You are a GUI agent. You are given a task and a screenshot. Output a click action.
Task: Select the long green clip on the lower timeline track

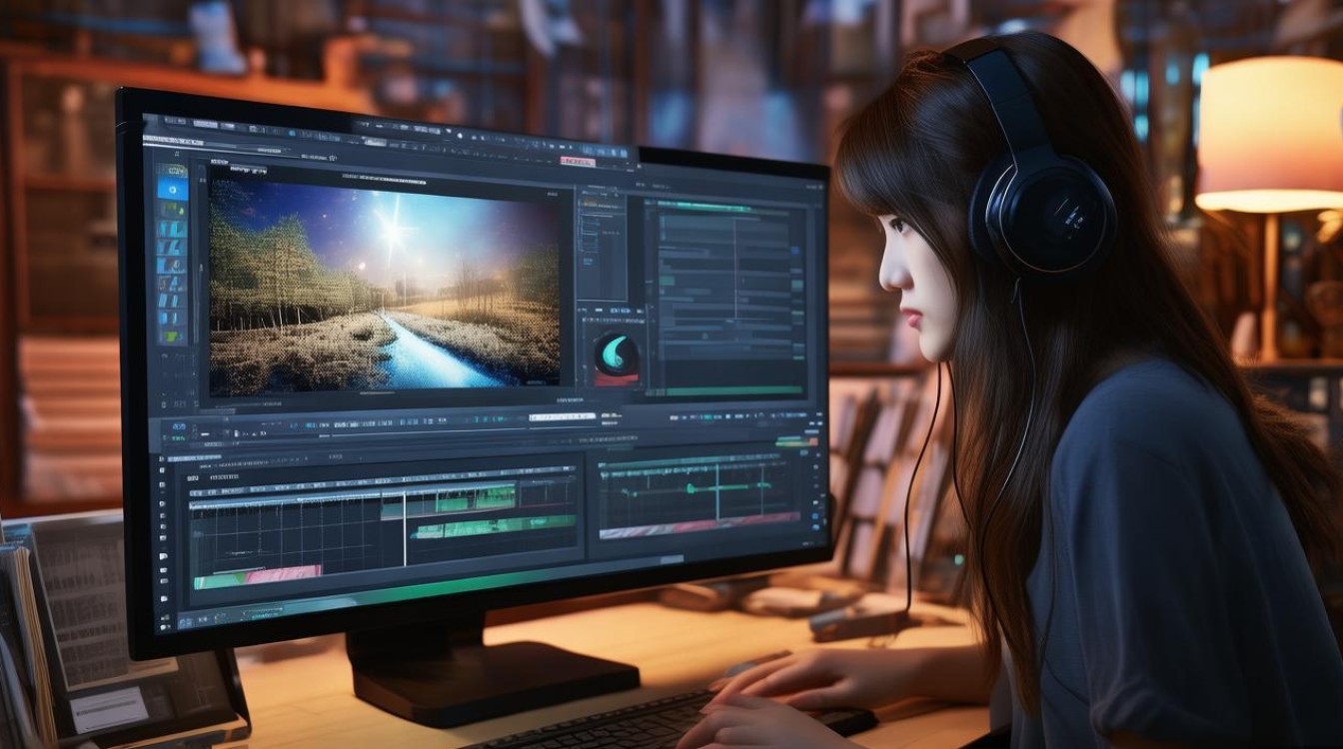pos(495,526)
